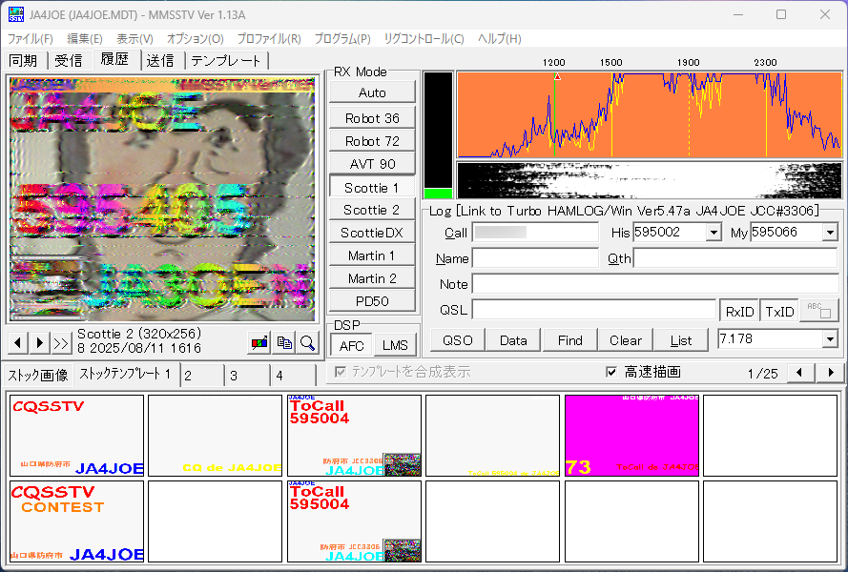Select the CQSSTV template thumbnail
This screenshot has width=848, height=572.
click(x=77, y=436)
